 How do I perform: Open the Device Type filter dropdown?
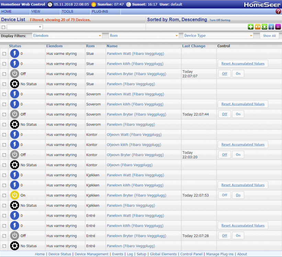tap(218, 36)
